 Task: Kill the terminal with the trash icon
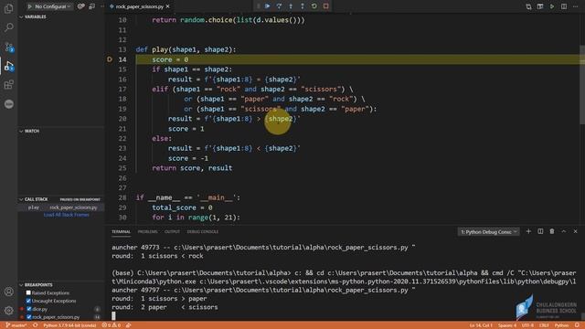(x=552, y=231)
